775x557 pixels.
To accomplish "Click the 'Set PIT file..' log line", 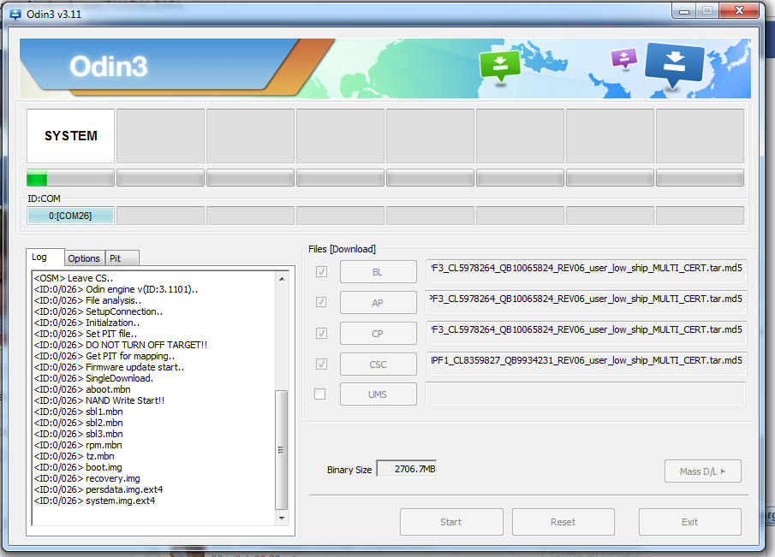I will [86, 334].
